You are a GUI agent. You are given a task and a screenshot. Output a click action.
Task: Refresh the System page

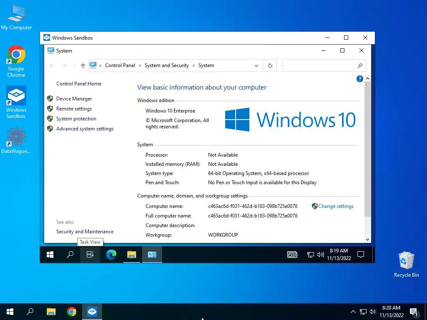pyautogui.click(x=270, y=65)
